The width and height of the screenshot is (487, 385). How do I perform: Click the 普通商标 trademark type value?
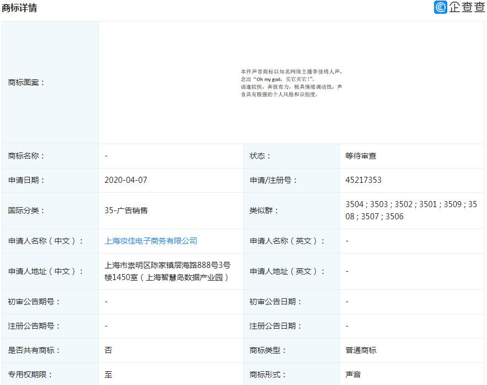click(x=361, y=350)
